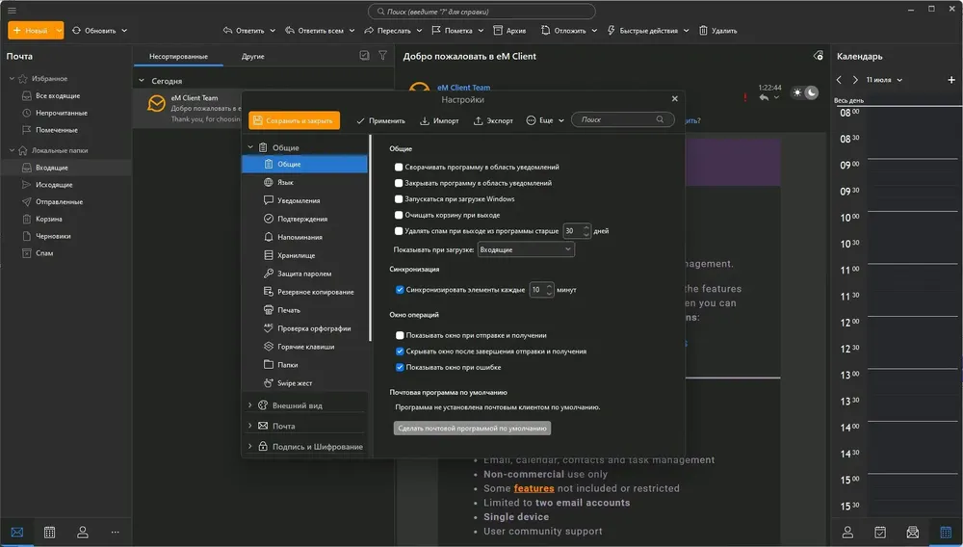This screenshot has width=963, height=547.
Task: Switch to dark theme moon icon
Action: tap(811, 92)
